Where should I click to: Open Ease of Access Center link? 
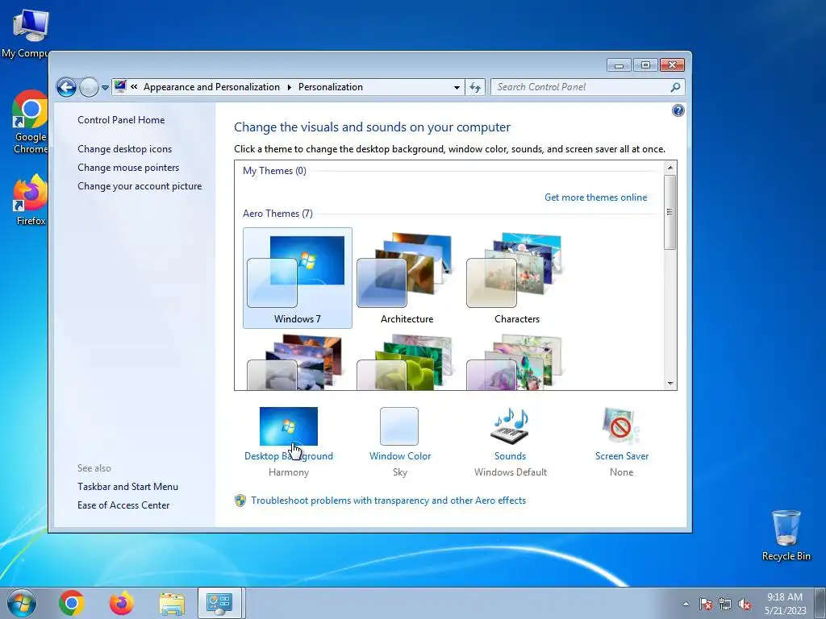point(123,505)
